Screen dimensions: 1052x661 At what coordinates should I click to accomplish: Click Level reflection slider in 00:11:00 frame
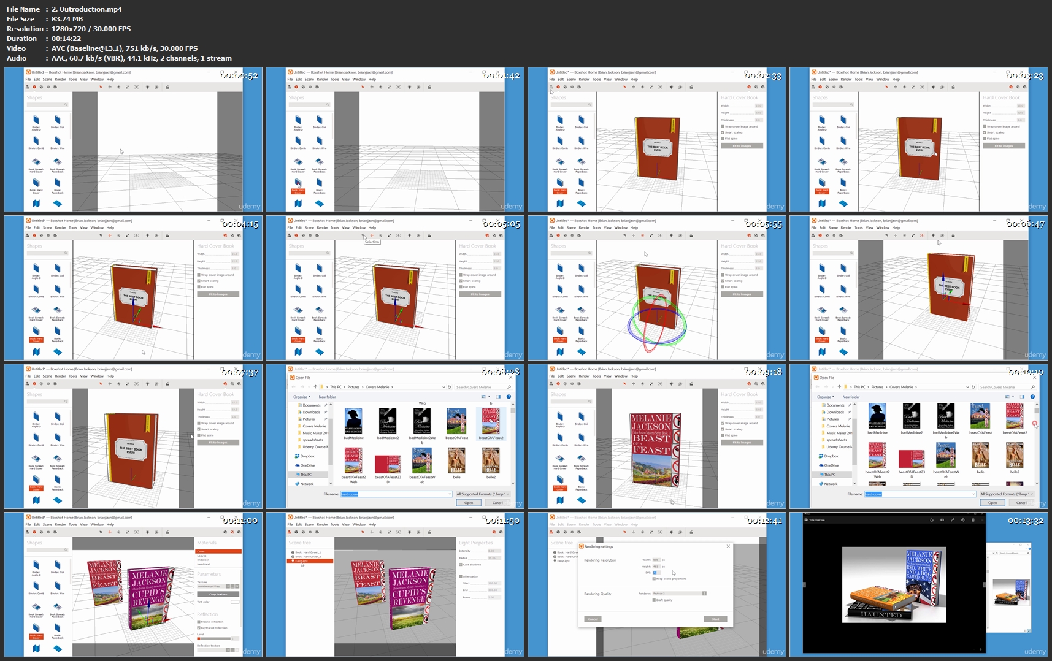214,638
